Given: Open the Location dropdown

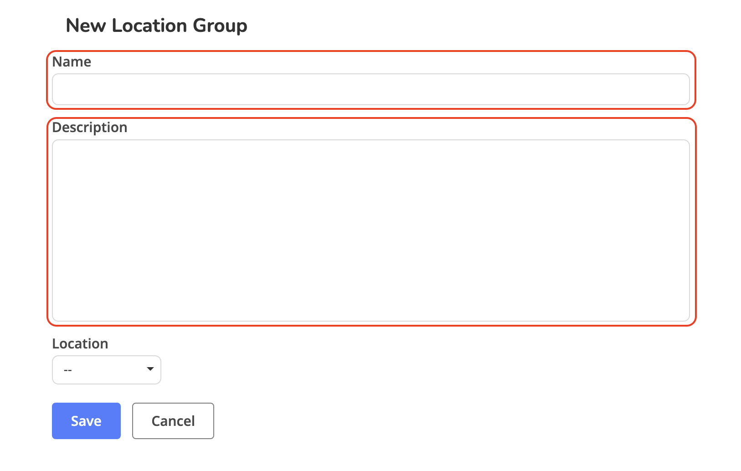Looking at the screenshot, I should pos(106,370).
